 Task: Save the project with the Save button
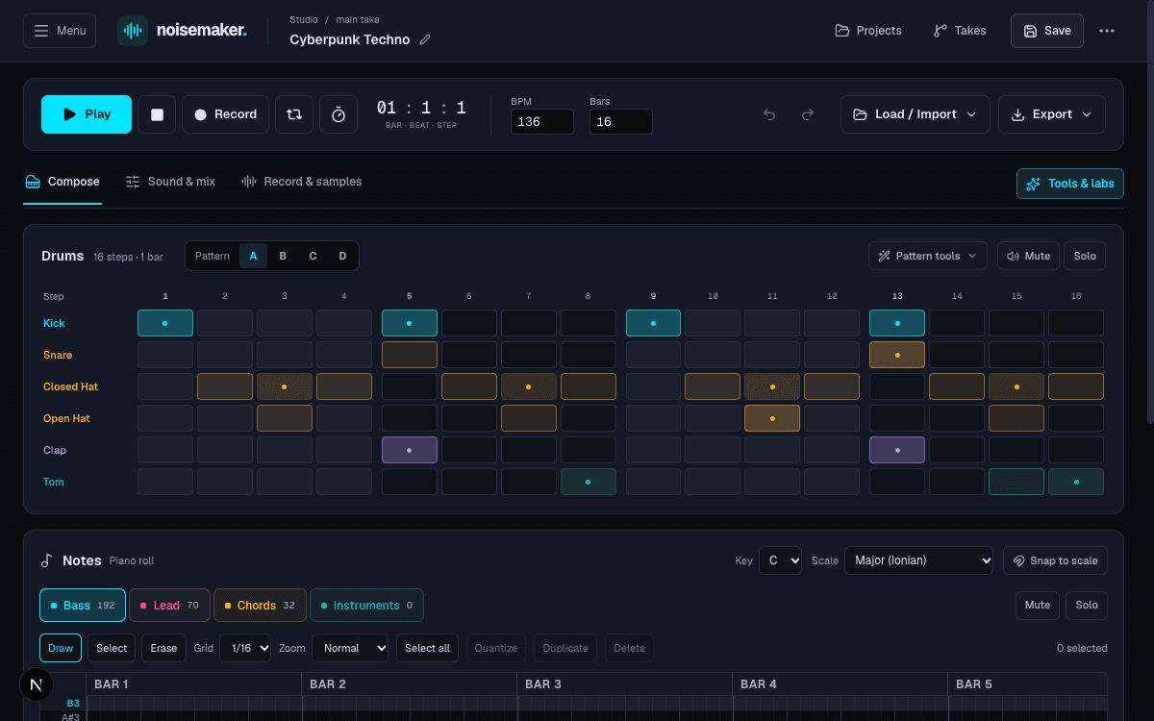pyautogui.click(x=1047, y=31)
